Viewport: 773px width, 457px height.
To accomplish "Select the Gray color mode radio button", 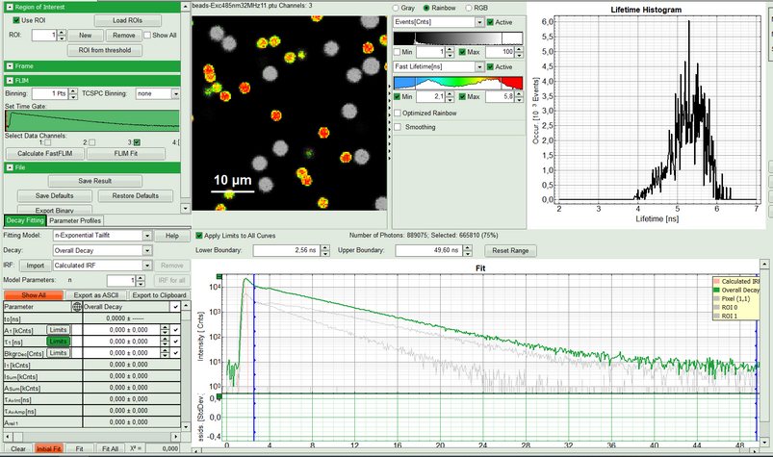I will [x=398, y=7].
